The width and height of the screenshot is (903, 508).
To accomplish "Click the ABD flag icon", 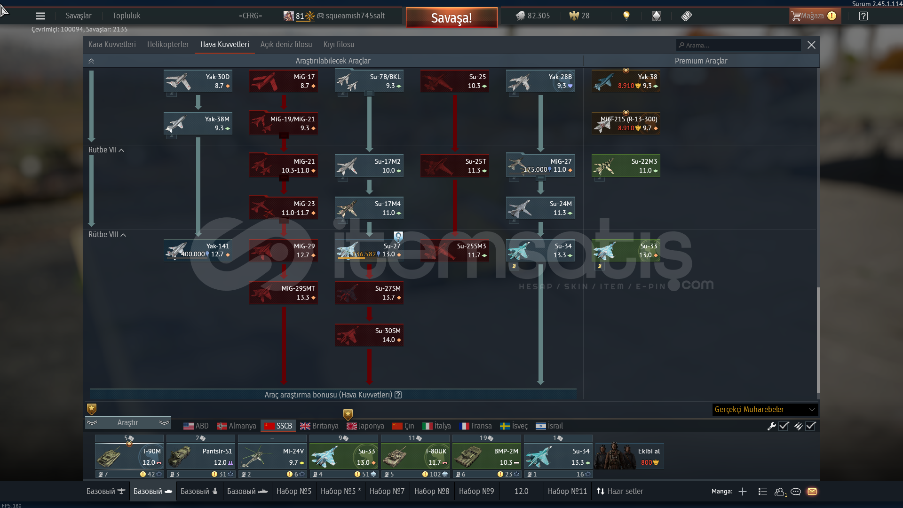I will coord(189,426).
